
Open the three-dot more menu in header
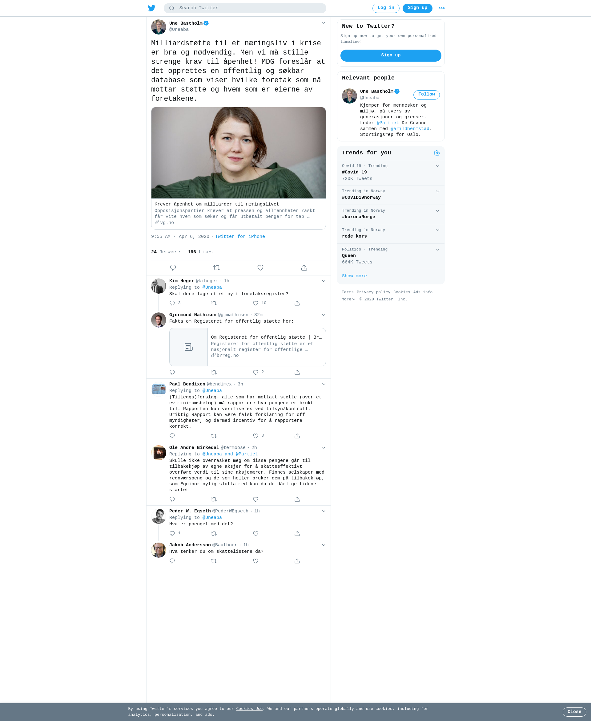[441, 8]
